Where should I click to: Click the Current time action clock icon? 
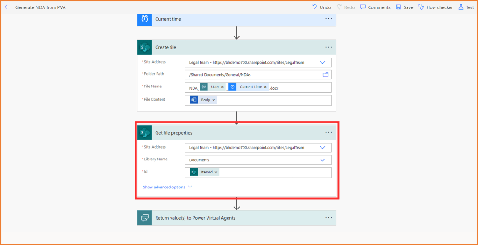(x=145, y=19)
